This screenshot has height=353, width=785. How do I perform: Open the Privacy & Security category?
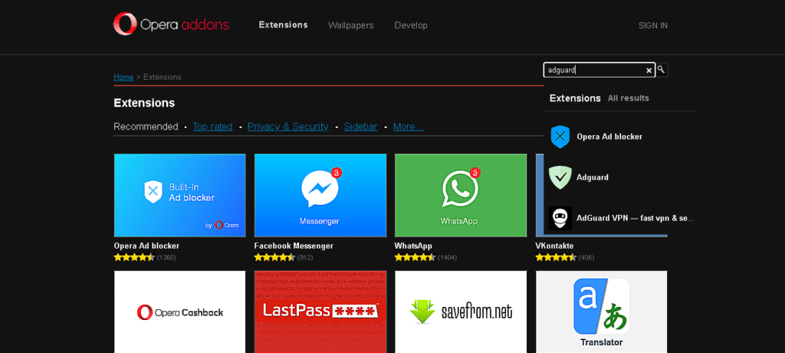tap(288, 127)
